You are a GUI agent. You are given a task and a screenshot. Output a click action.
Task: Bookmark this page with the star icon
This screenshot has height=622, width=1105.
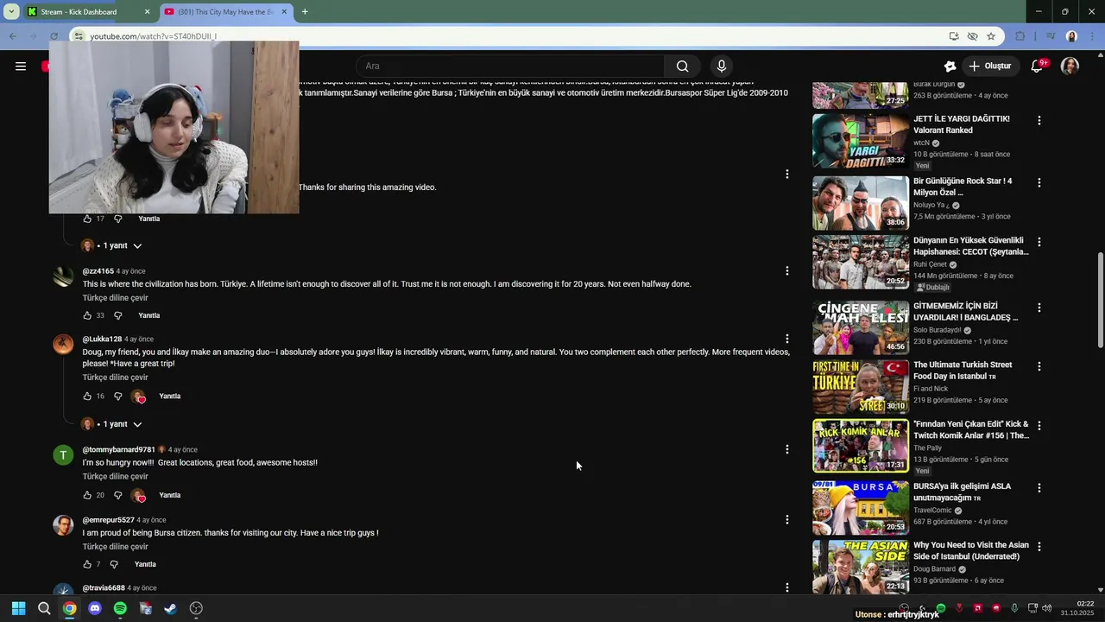[x=991, y=36]
